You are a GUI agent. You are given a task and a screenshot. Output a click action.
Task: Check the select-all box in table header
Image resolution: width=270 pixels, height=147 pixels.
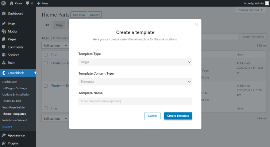click(x=46, y=55)
